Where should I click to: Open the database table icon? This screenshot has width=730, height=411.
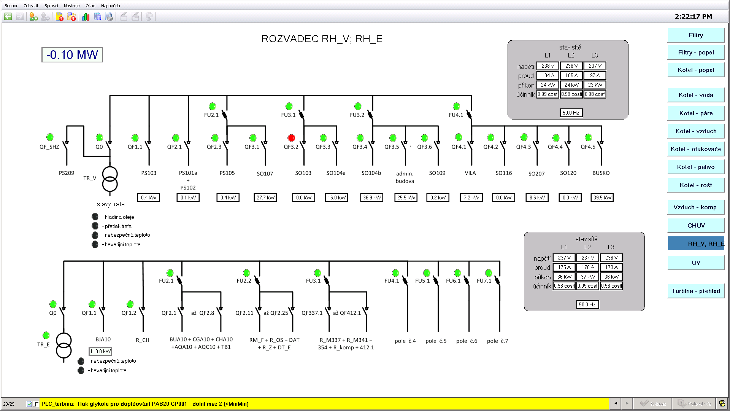[97, 16]
